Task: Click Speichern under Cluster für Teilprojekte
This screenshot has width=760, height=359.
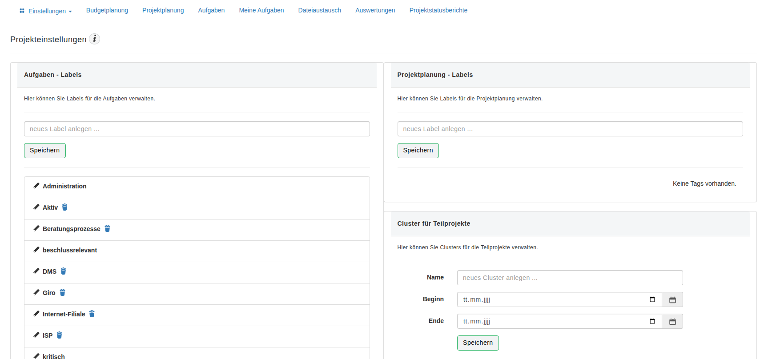Action: pos(478,343)
